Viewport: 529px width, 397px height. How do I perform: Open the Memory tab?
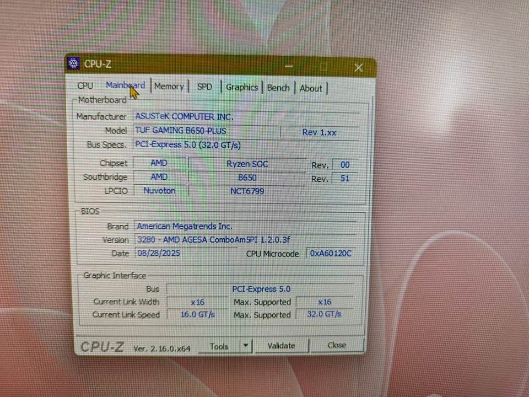(169, 87)
